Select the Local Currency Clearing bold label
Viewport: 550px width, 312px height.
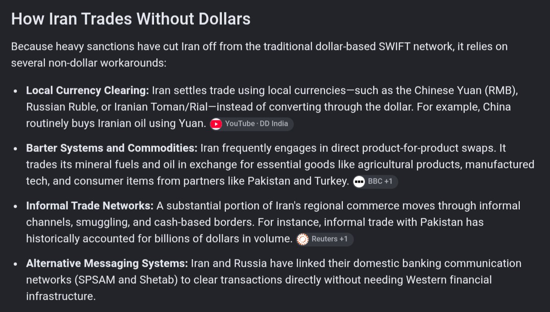88,91
